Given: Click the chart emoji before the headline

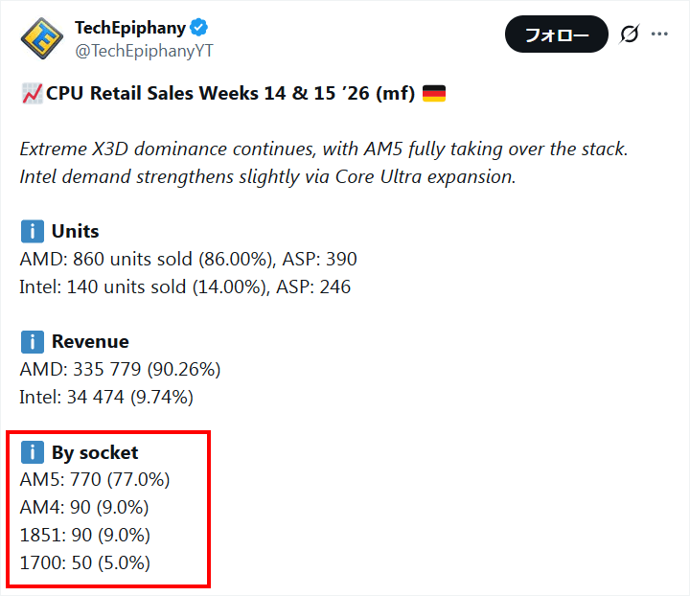Looking at the screenshot, I should [31, 94].
